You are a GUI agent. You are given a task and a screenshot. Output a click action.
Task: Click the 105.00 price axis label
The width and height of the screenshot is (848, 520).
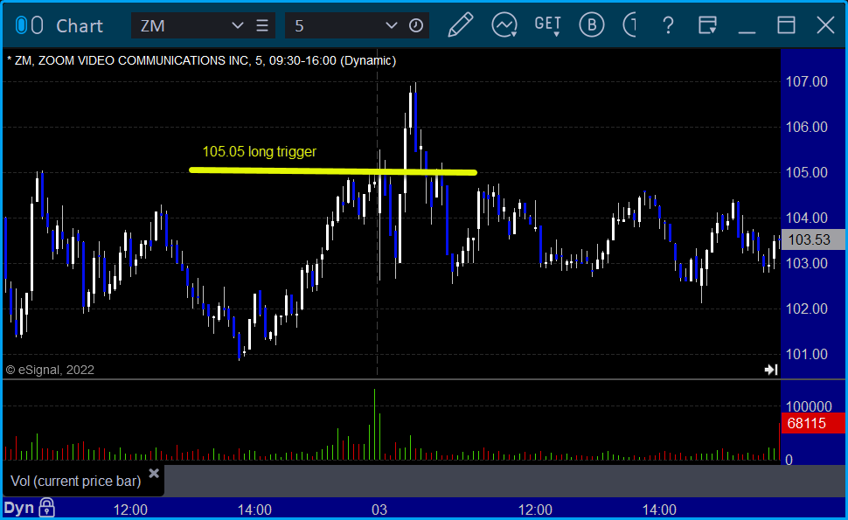coord(806,172)
